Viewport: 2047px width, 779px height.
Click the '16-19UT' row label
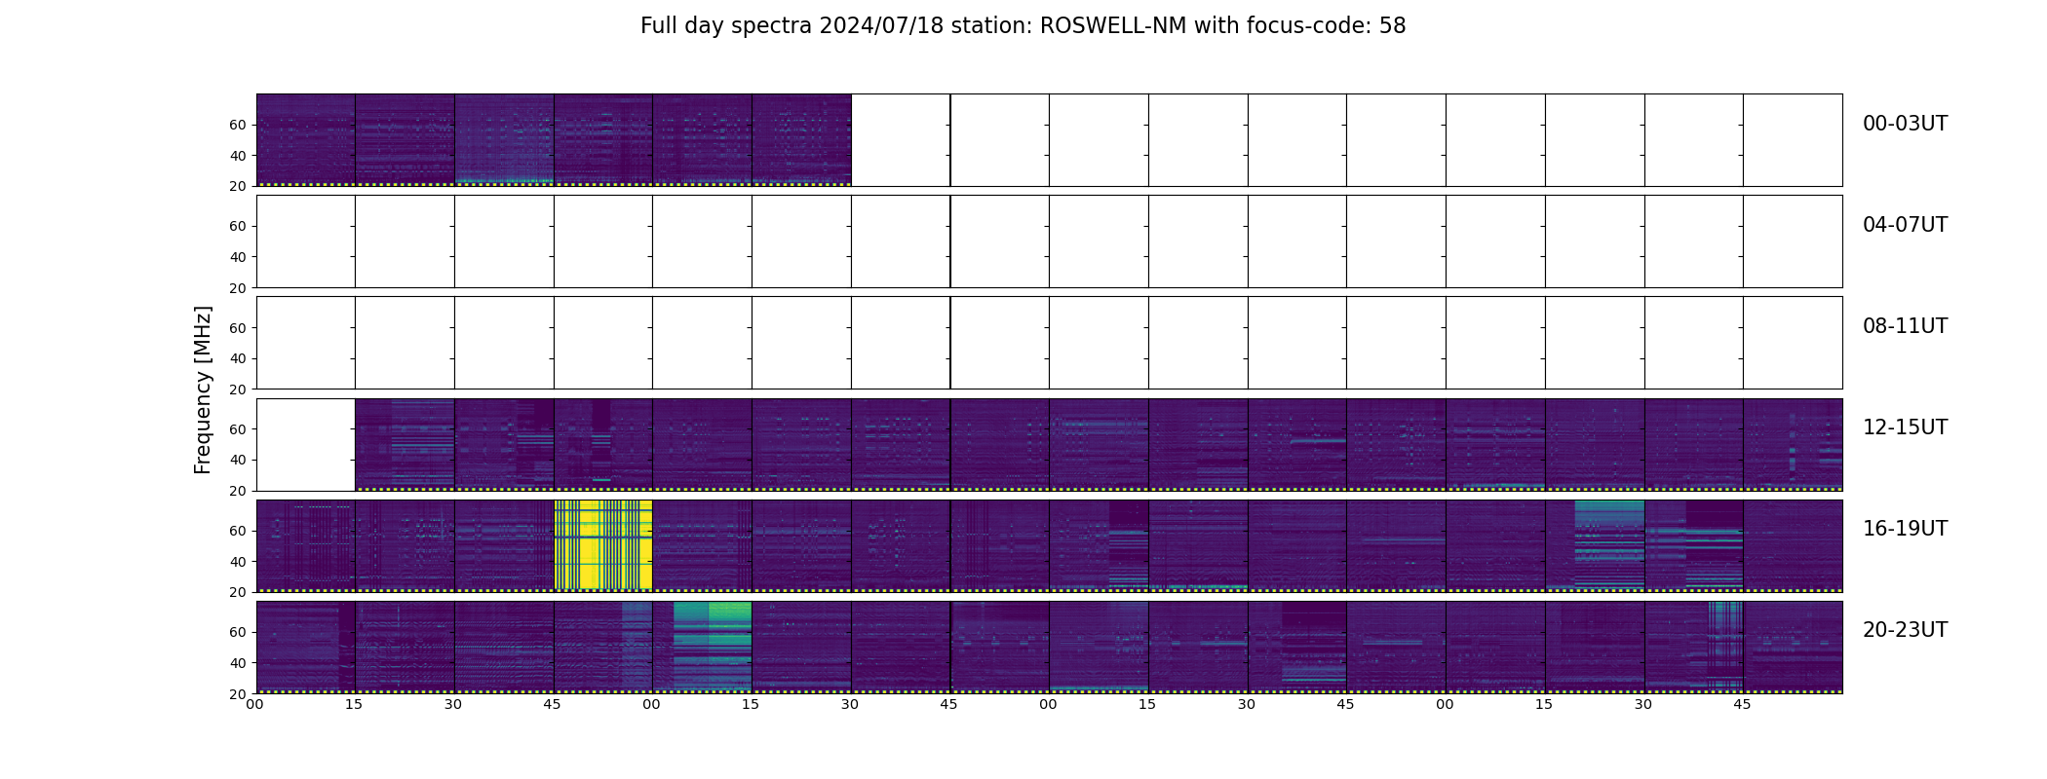tap(1905, 529)
